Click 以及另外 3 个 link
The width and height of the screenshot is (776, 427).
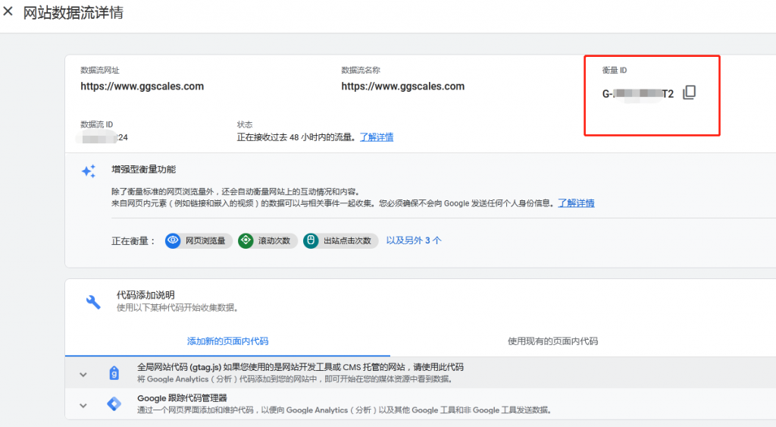tap(414, 240)
